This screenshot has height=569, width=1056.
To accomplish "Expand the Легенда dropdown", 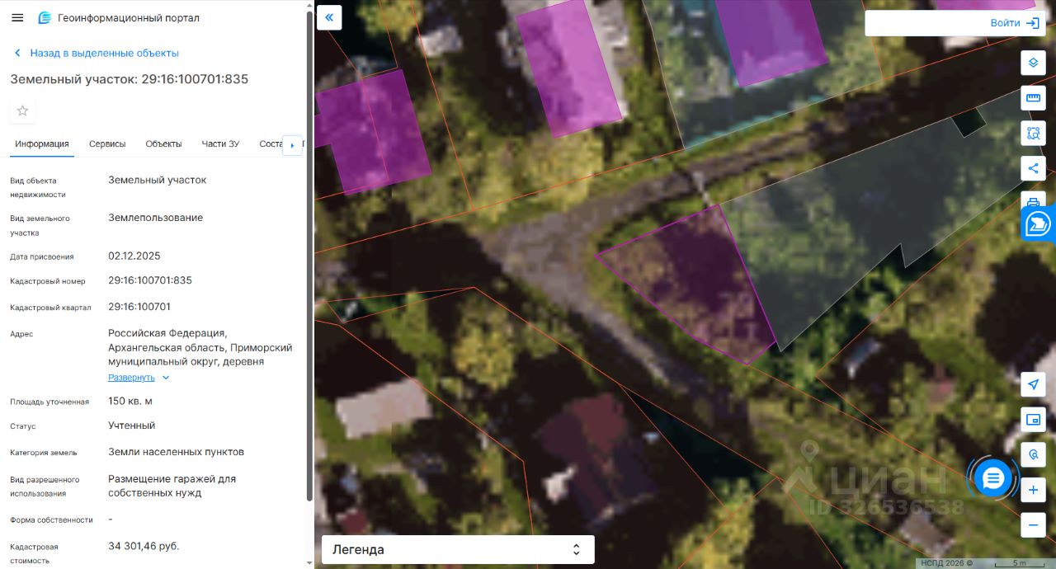I will point(458,549).
